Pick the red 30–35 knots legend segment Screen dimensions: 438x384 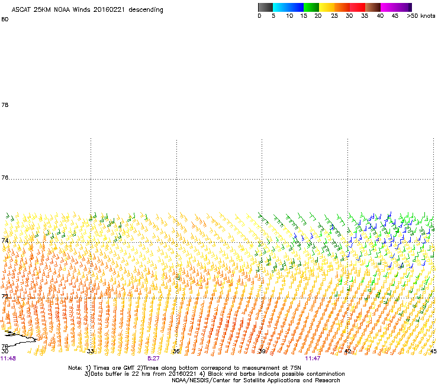pos(358,7)
